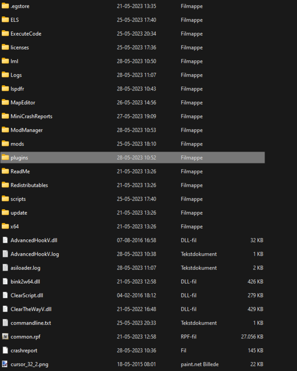Click the ReadMe folder icon

5,171
